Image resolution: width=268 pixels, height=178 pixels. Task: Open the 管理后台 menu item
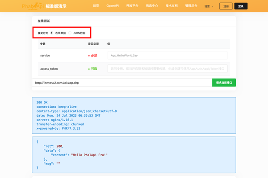[x=191, y=6]
